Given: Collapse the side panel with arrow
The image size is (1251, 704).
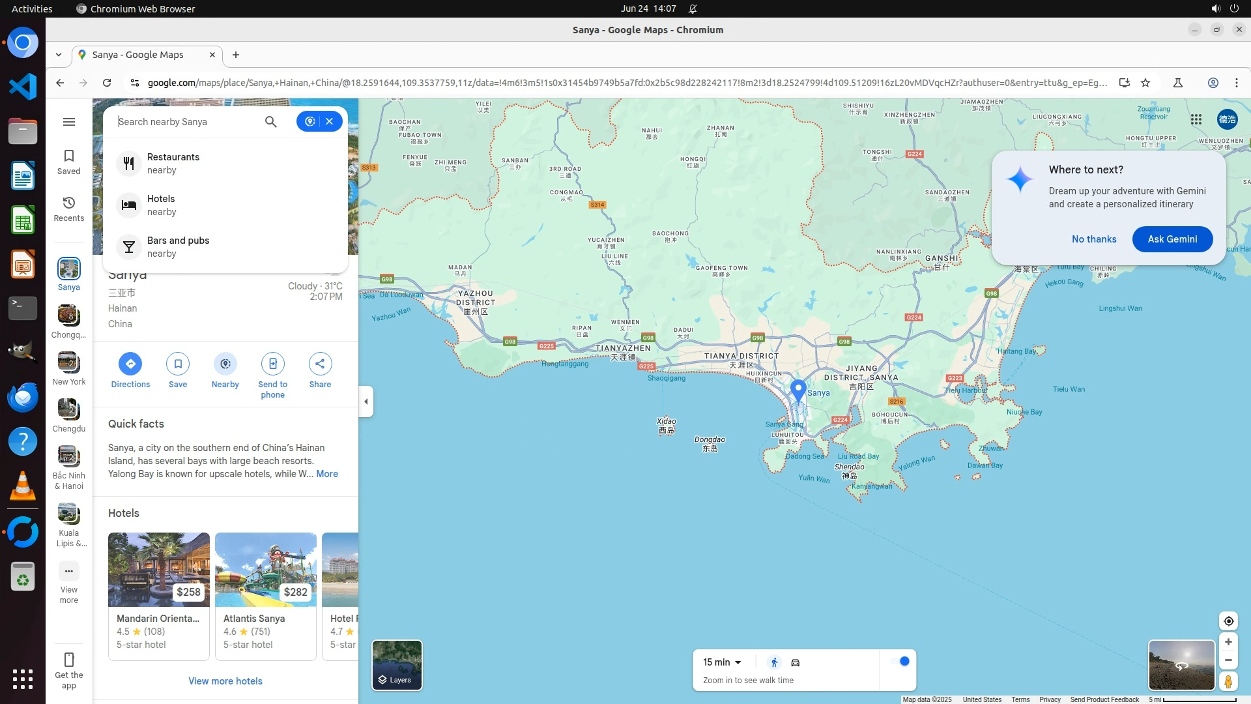Looking at the screenshot, I should pyautogui.click(x=366, y=402).
